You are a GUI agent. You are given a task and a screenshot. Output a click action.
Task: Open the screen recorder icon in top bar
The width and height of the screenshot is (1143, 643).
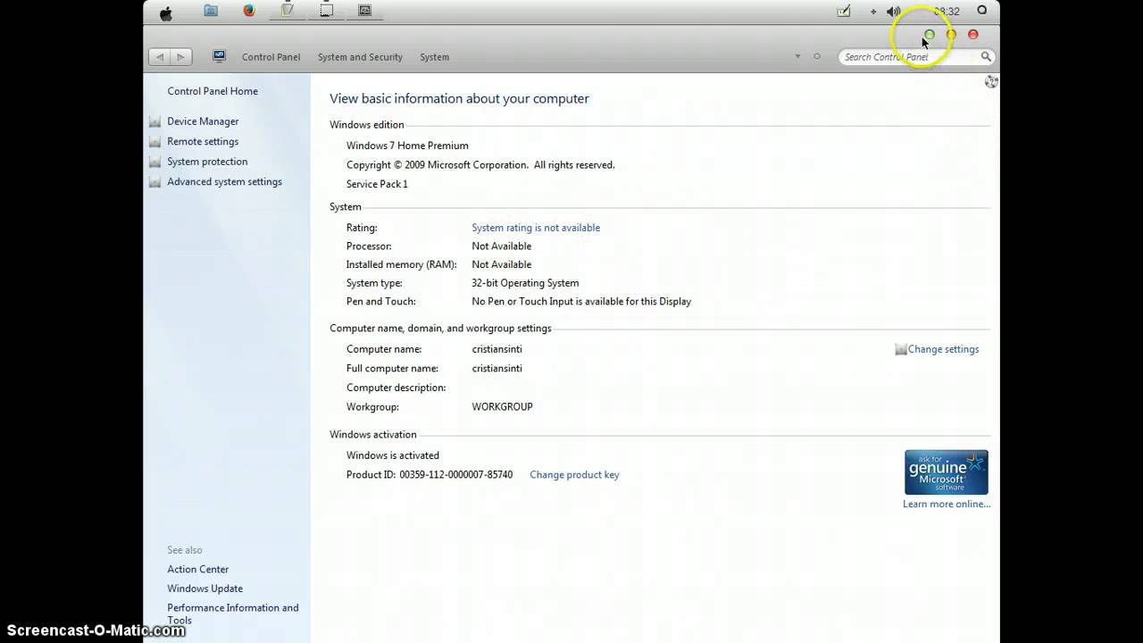364,11
